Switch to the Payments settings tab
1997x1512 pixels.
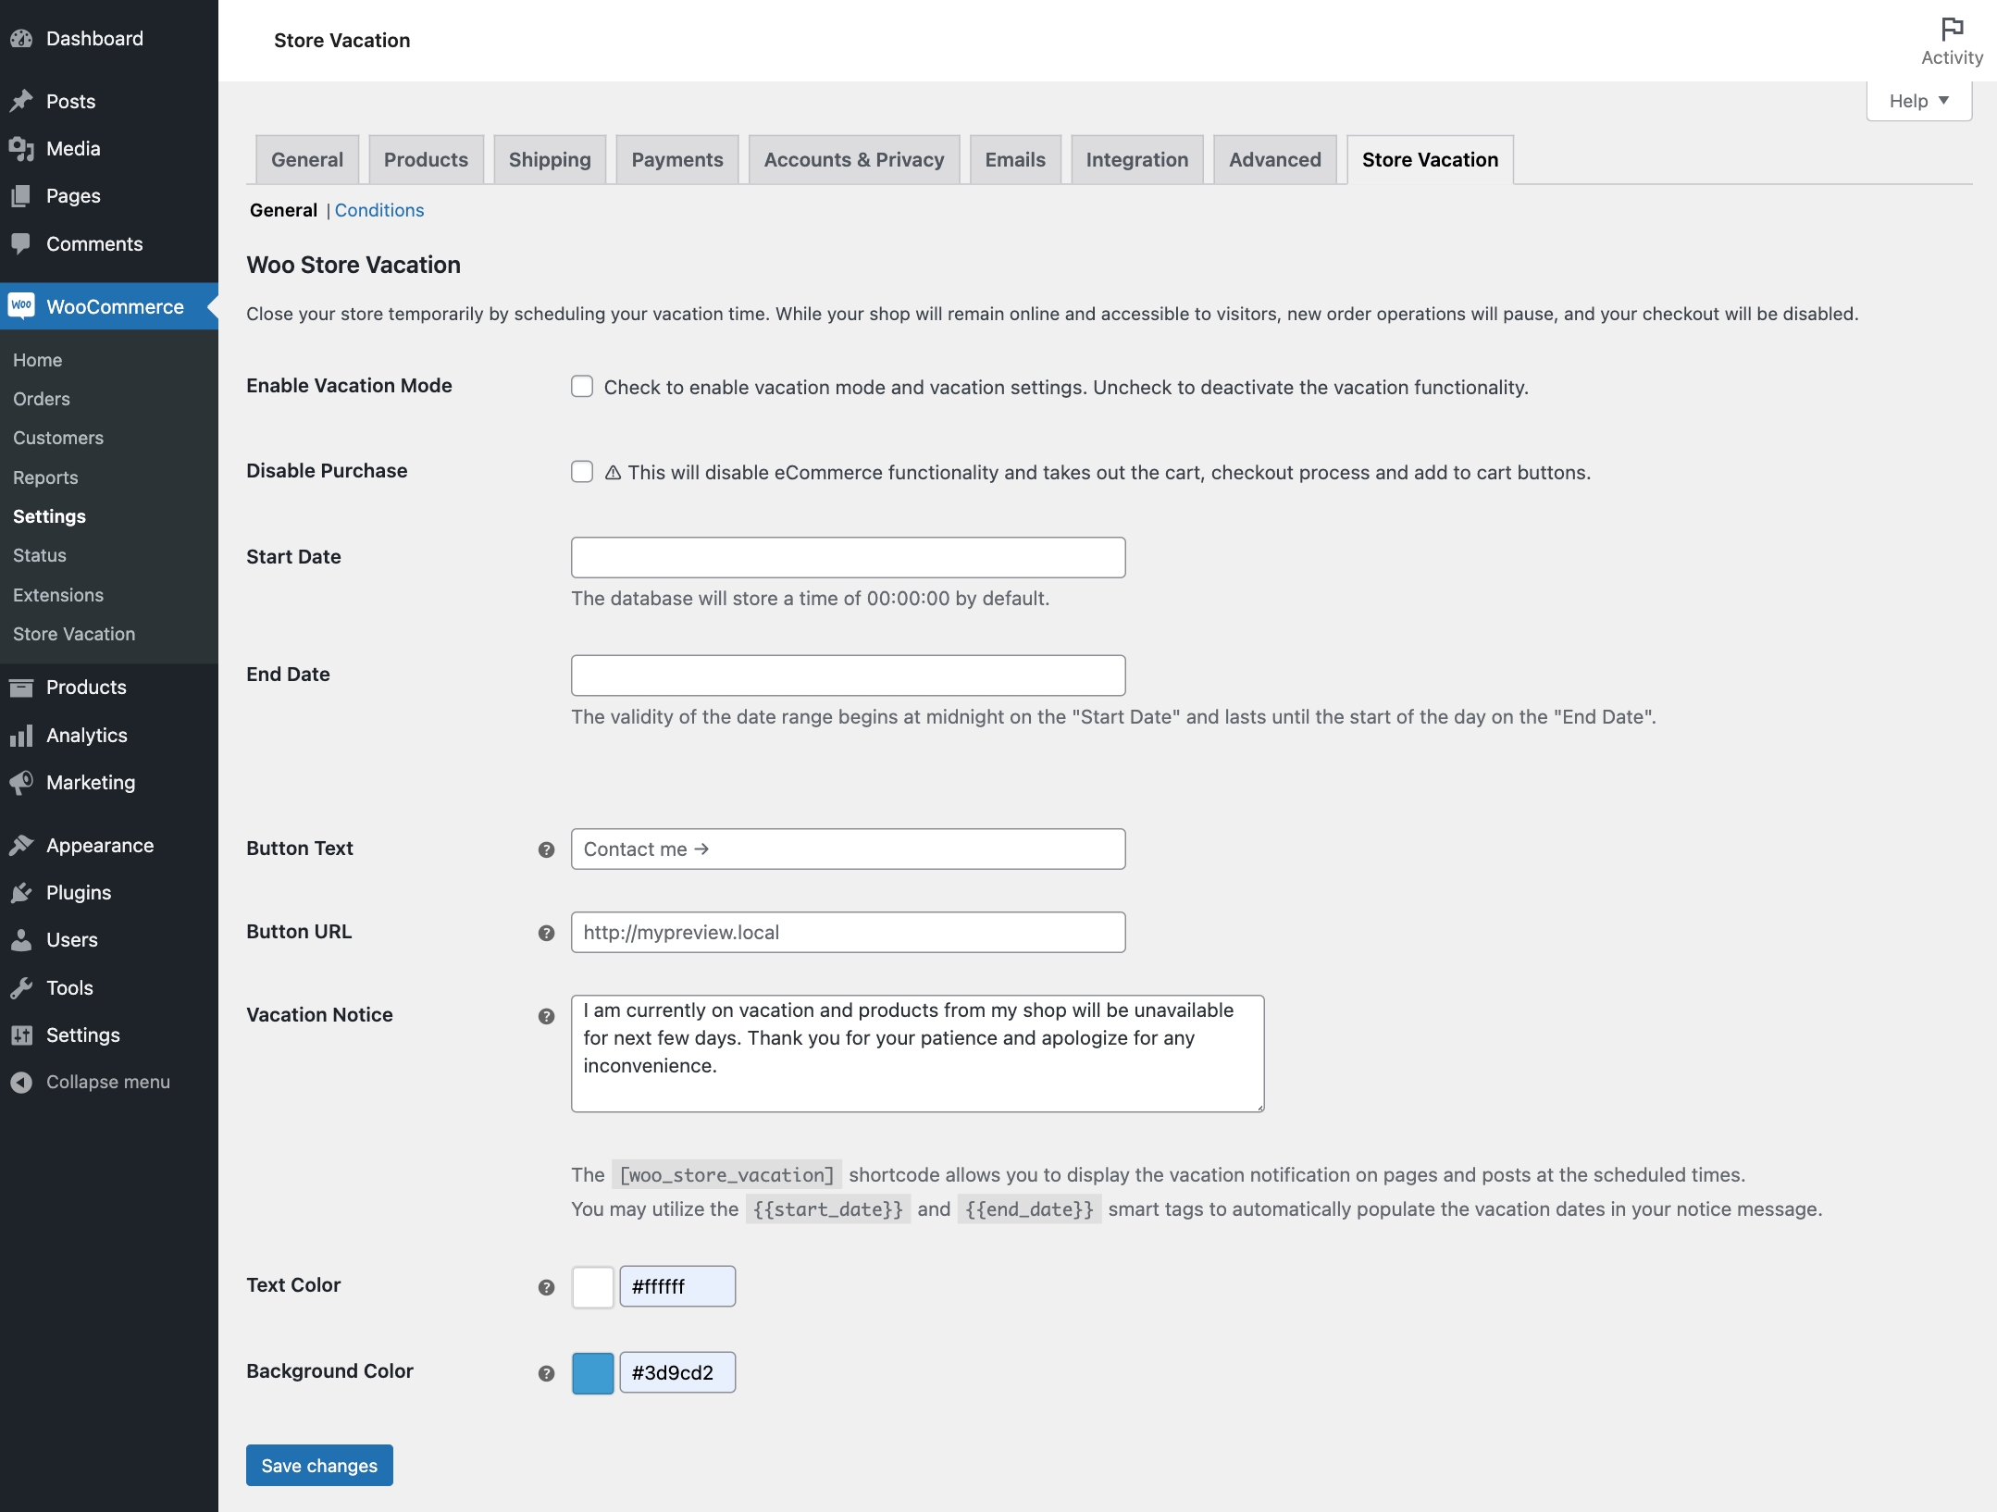pyautogui.click(x=676, y=160)
